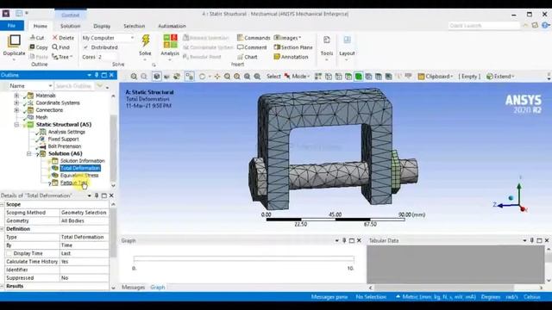552x310 pixels.
Task: Expand the Connections tree node
Action: [x=16, y=110]
